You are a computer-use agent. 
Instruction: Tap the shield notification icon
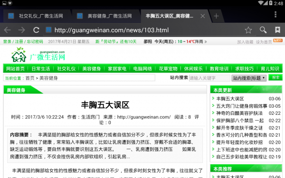pyautogui.click(x=10, y=3)
